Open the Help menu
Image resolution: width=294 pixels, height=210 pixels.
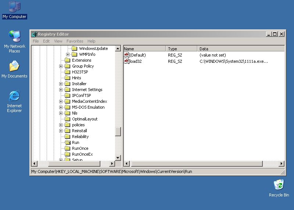(x=91, y=41)
